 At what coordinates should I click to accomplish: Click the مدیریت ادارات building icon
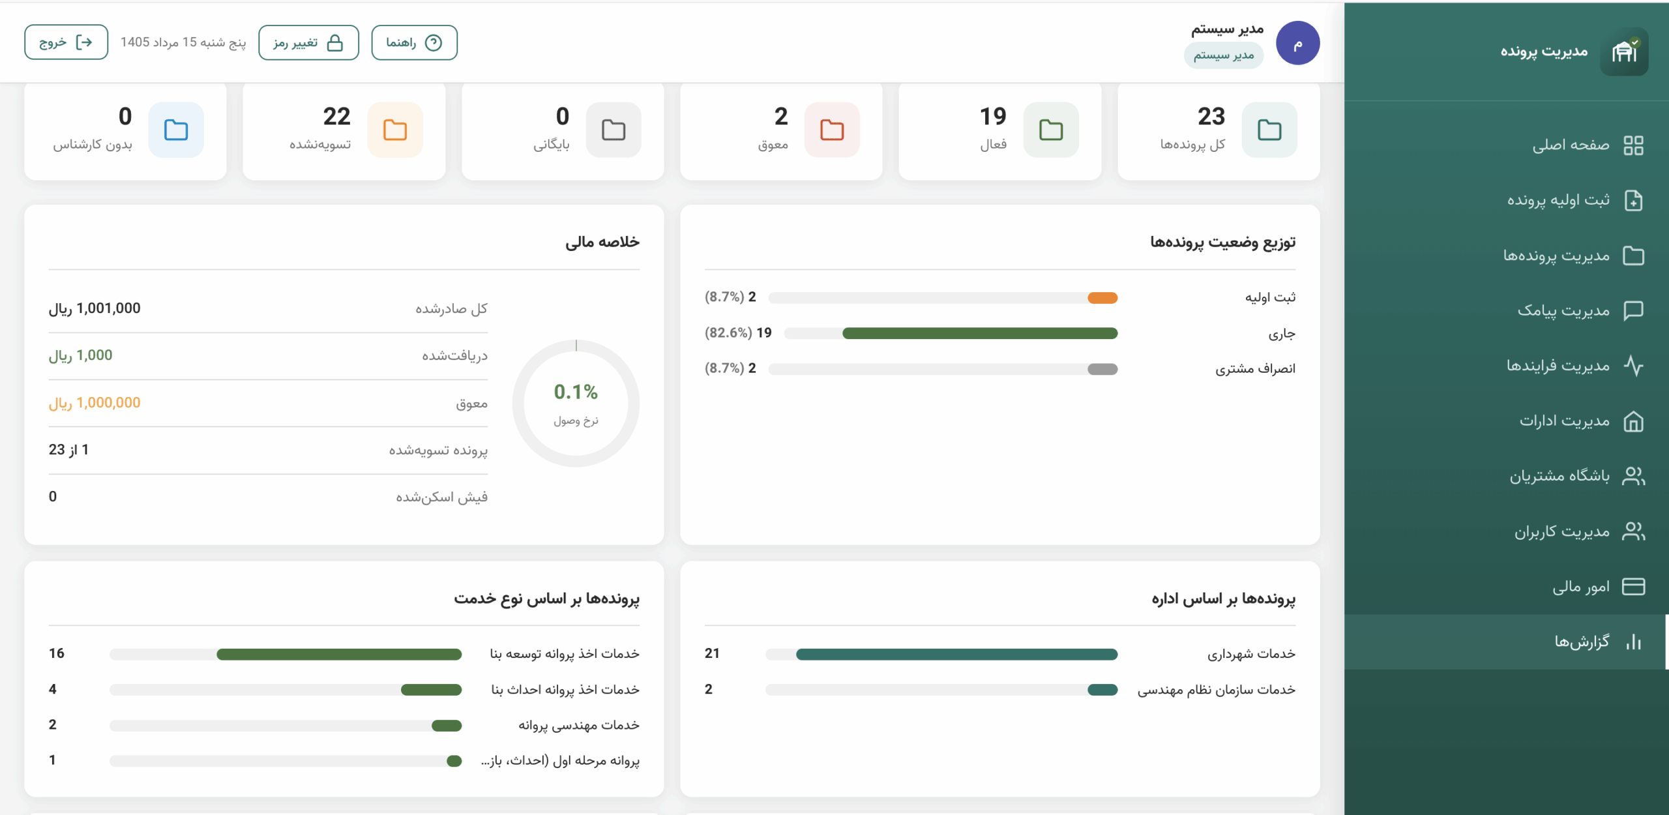pos(1633,421)
